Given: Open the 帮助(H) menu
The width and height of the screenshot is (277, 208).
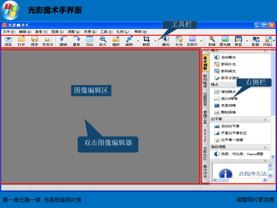Looking at the screenshot, I should click(141, 32).
